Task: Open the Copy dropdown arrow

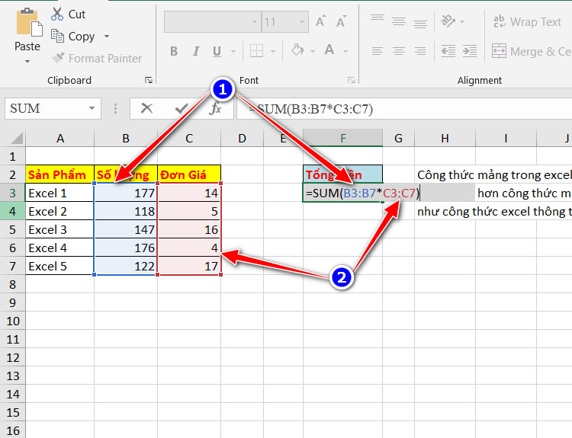Action: point(107,36)
